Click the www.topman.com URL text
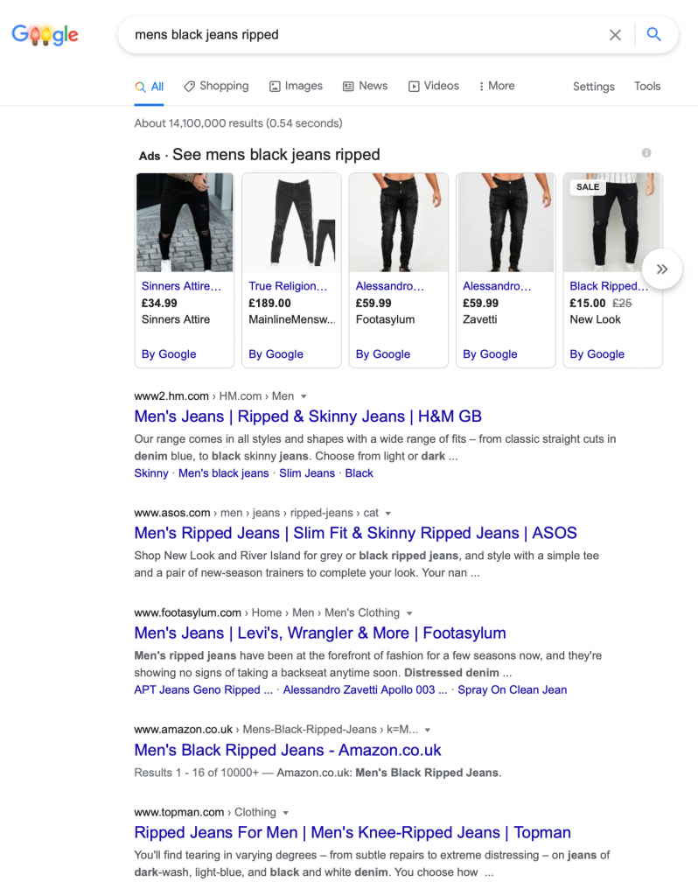Screen dimensions: 698x896 pyautogui.click(x=178, y=813)
